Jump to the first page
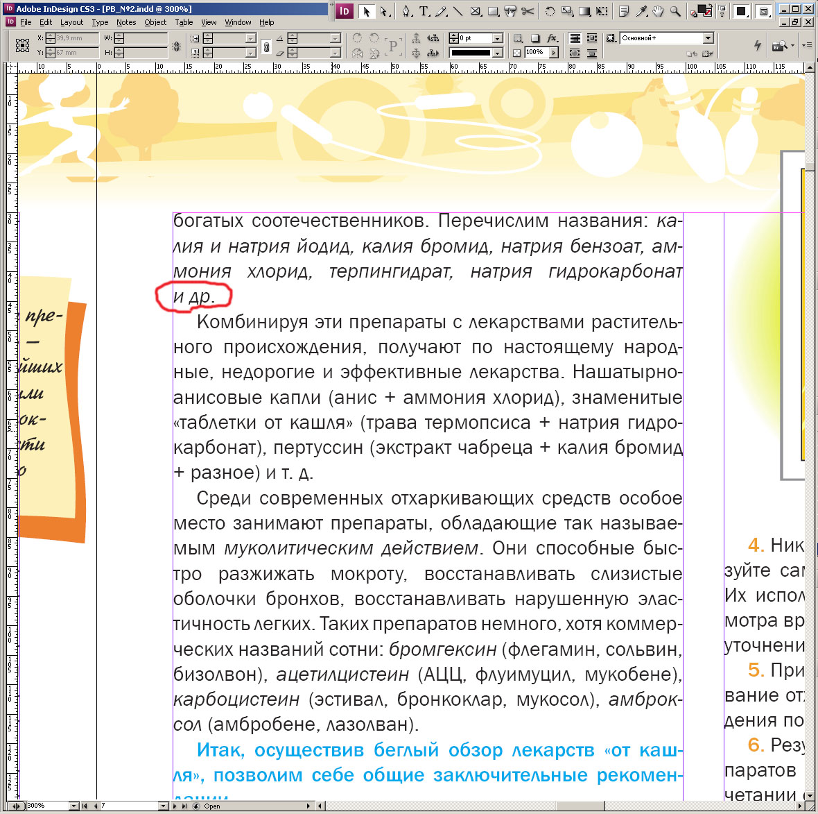 pyautogui.click(x=85, y=806)
